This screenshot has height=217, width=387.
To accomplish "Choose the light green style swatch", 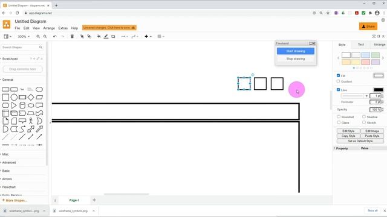I will pos(376,55).
